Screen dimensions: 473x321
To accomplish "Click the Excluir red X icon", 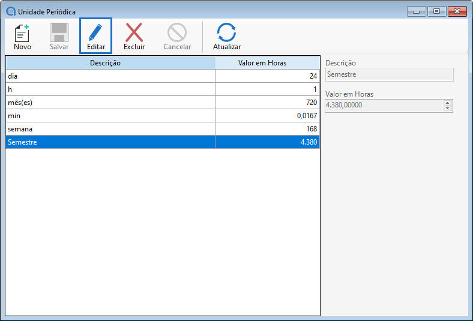I will (134, 33).
